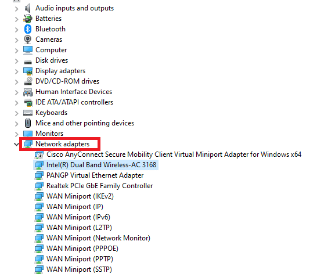The height and width of the screenshot is (277, 317).
Task: Select the Bluetooth category label
Action: coord(51,29)
